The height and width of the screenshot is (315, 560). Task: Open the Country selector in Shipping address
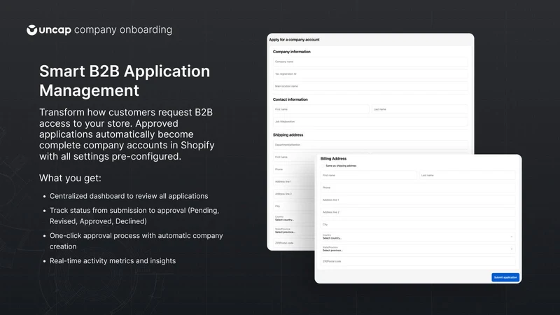(x=294, y=218)
